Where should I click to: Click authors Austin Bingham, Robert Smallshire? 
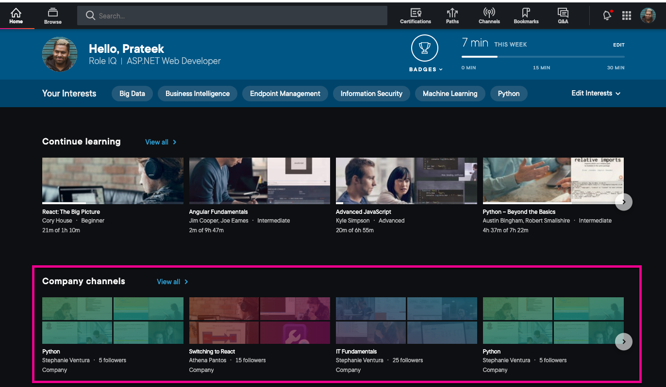point(527,221)
